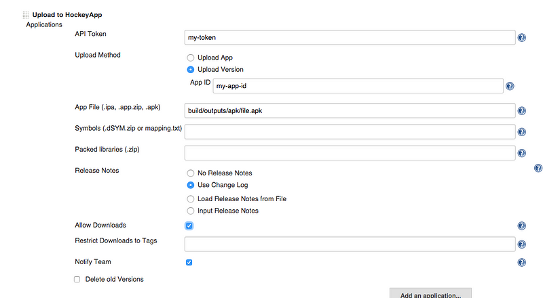Click the Add an application button
The image size is (543, 298).
click(x=430, y=294)
